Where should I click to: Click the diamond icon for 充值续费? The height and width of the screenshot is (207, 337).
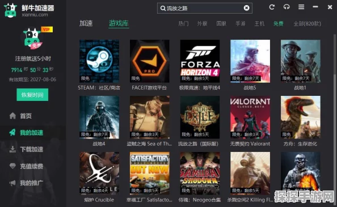point(12,166)
